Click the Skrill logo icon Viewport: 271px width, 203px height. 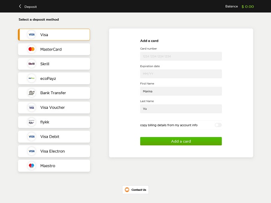(31, 64)
